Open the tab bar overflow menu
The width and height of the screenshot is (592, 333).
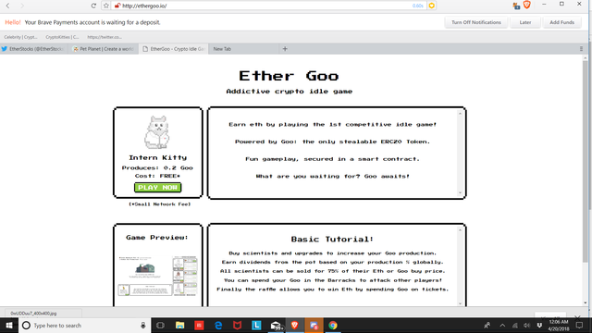coord(581,49)
